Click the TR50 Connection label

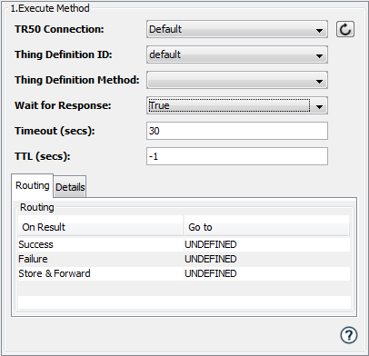59,29
